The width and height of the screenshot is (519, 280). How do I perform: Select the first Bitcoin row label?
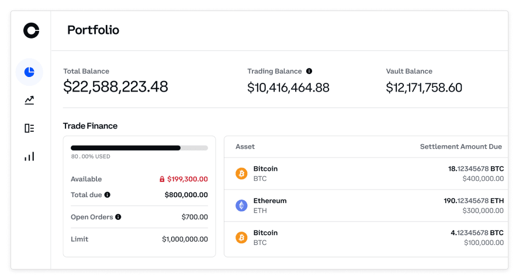[x=265, y=169]
